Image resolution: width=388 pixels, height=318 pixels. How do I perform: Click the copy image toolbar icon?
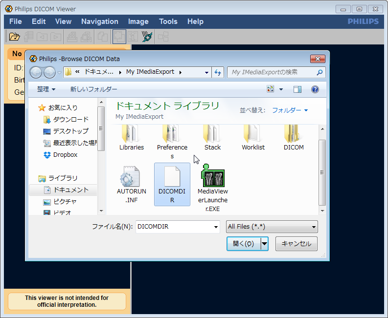tap(102, 37)
